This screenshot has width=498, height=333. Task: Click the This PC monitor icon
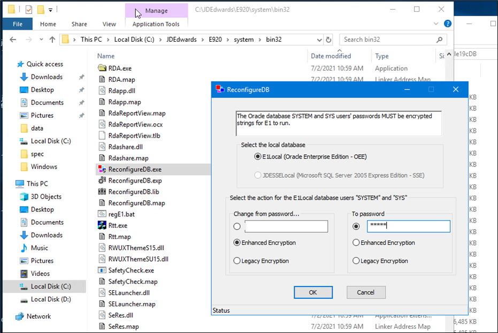(x=20, y=184)
